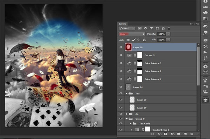Filter layers by shape layers

[x=157, y=28]
